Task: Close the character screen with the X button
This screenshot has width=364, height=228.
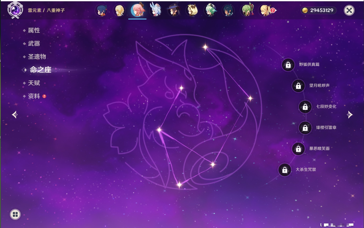Action: coord(349,10)
